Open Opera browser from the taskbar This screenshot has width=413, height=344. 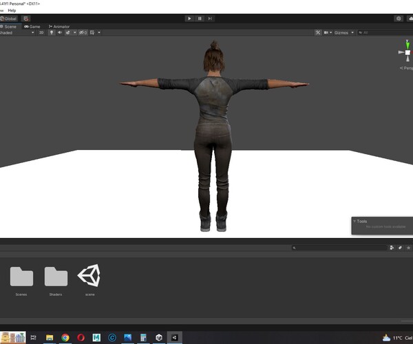pos(81,337)
